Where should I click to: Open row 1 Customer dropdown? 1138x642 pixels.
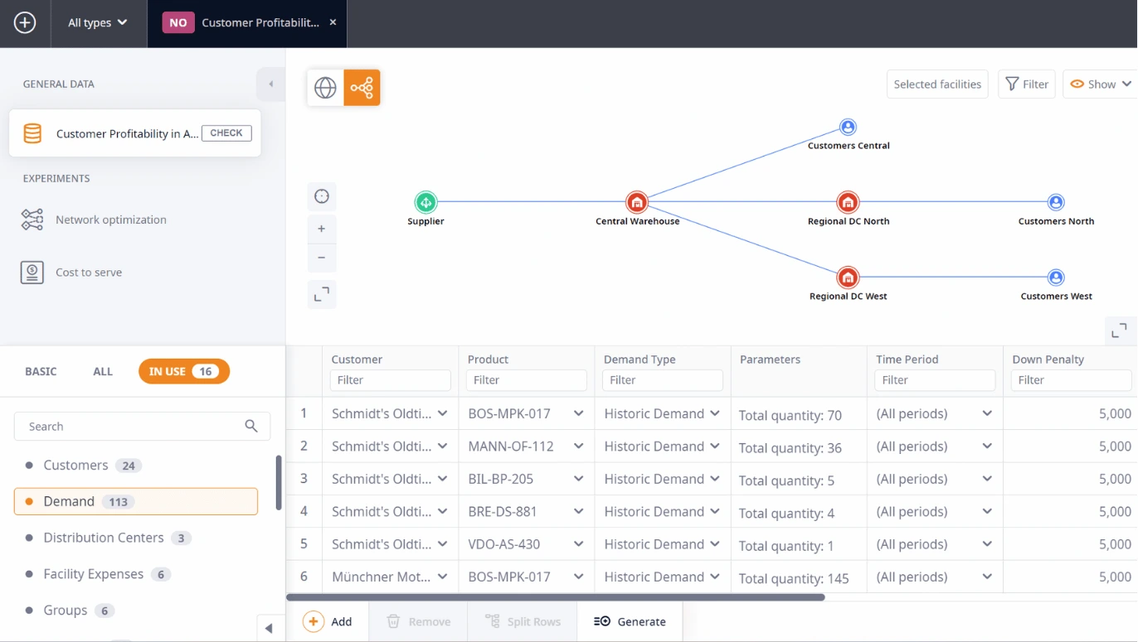point(442,413)
